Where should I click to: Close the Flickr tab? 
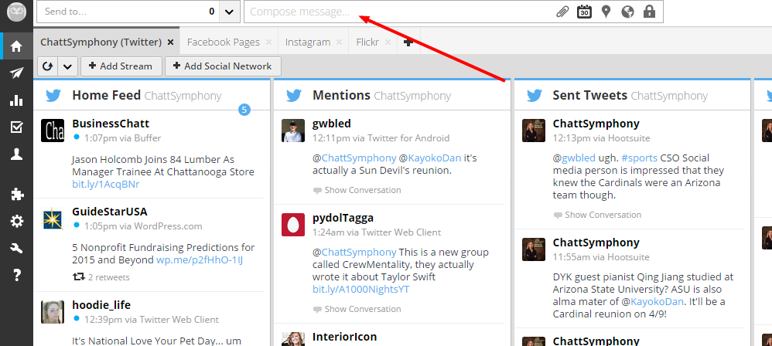click(x=387, y=42)
